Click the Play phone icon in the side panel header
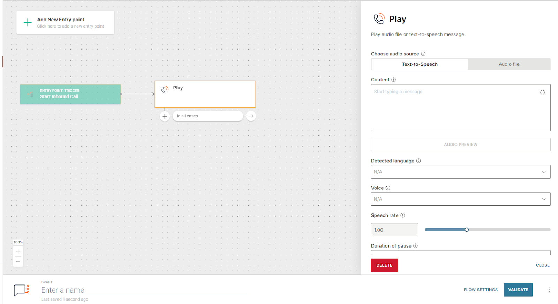This screenshot has width=558, height=304. pos(379,18)
